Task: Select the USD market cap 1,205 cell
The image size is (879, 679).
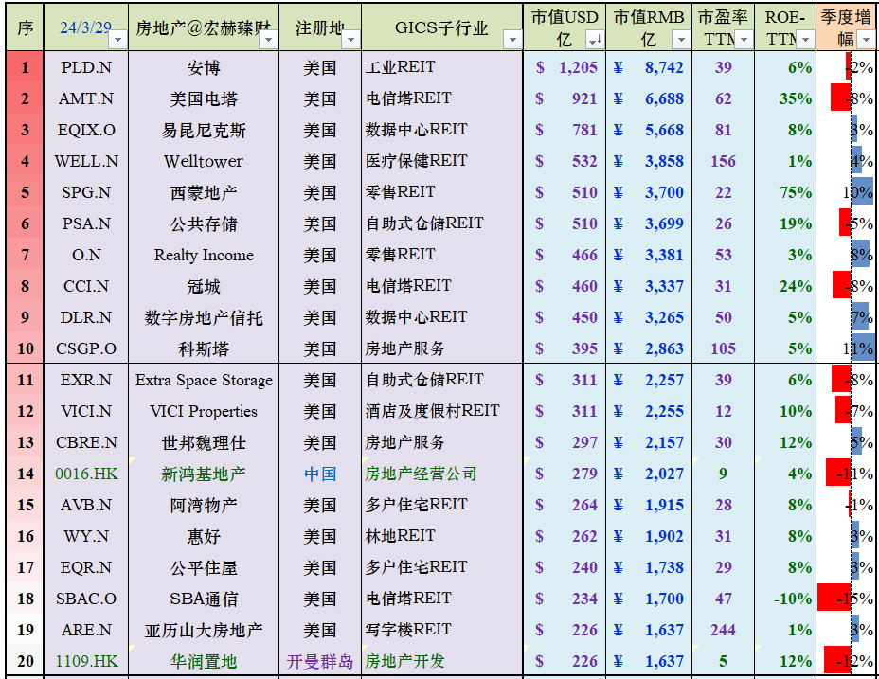Action: pos(565,67)
